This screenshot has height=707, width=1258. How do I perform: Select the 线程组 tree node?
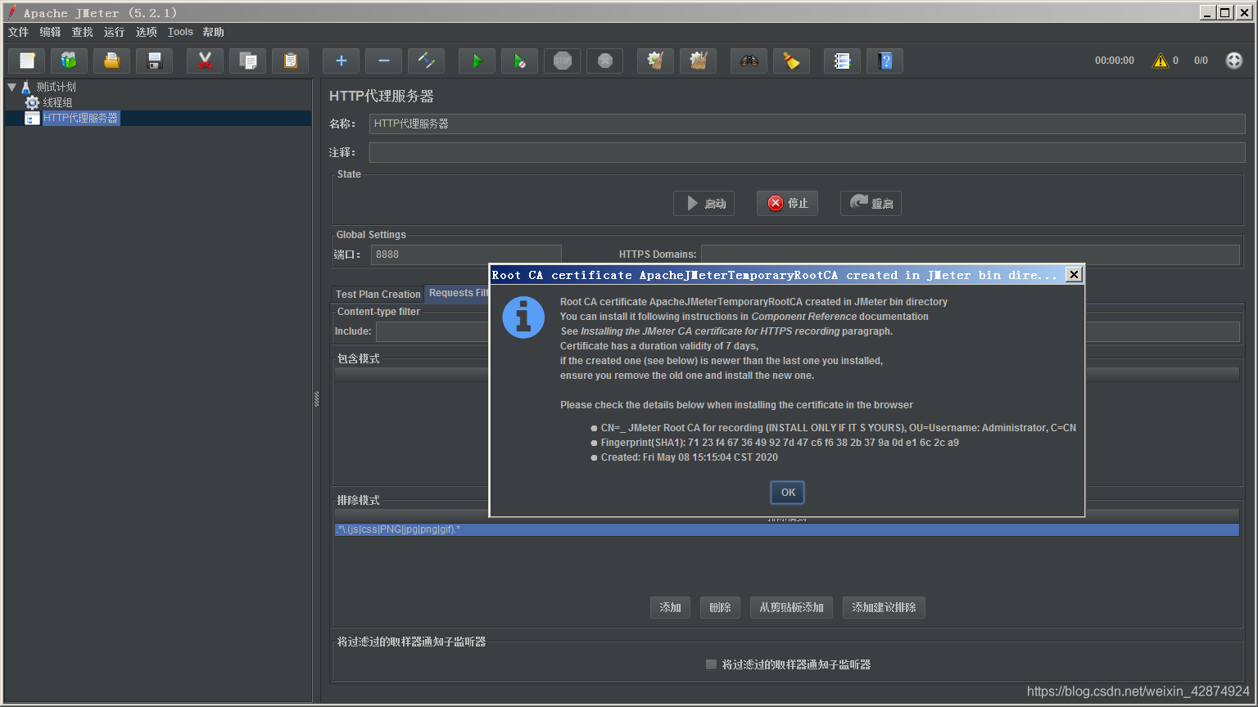57,102
